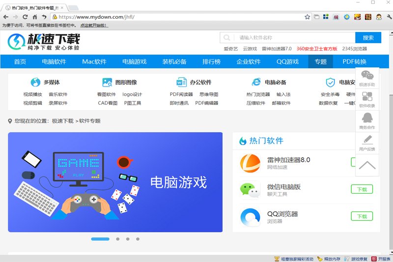Click 极速下载 breadcrumb link
393x262 pixels.
(63, 121)
